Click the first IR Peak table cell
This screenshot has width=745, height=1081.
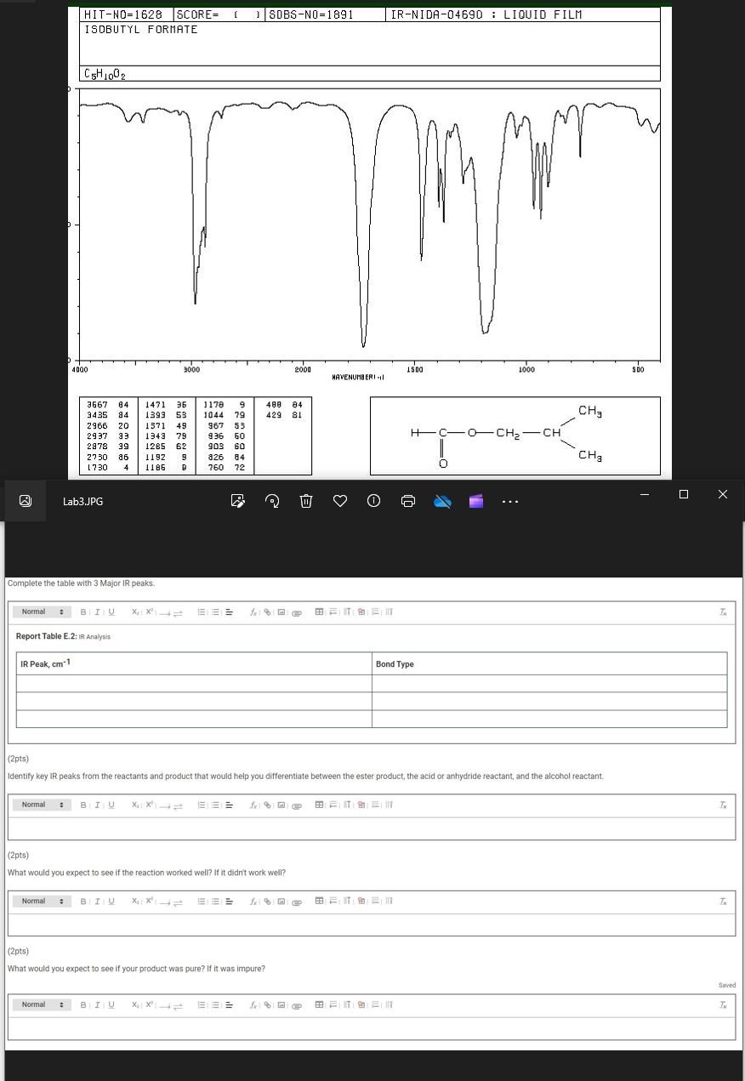coord(194,681)
